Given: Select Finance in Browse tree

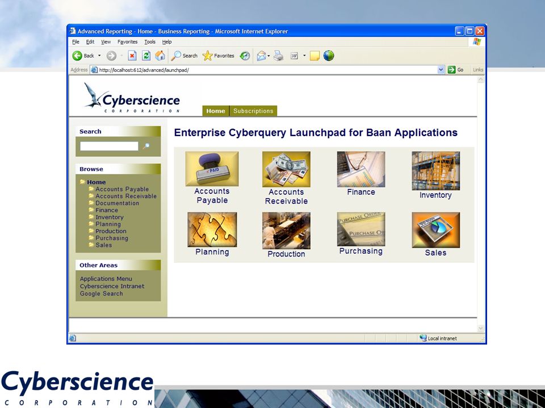Looking at the screenshot, I should (x=107, y=210).
